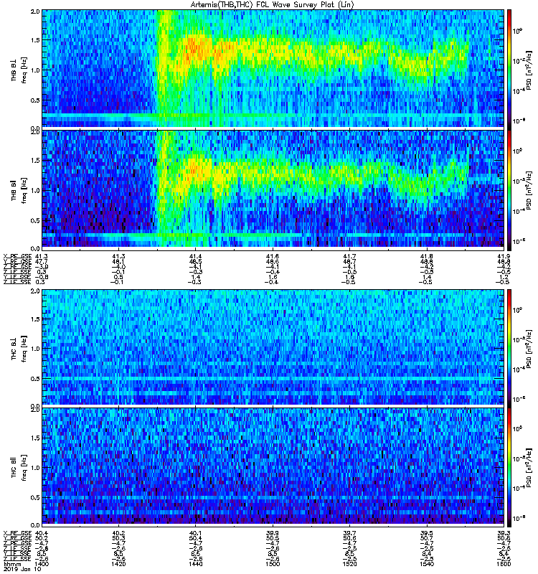Click the "THC B⊥ freq [Hz]" axis label
Screen dimensions: 538x574
pyautogui.click(x=19, y=348)
